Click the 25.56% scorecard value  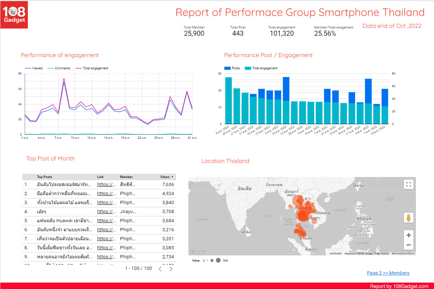click(x=325, y=34)
